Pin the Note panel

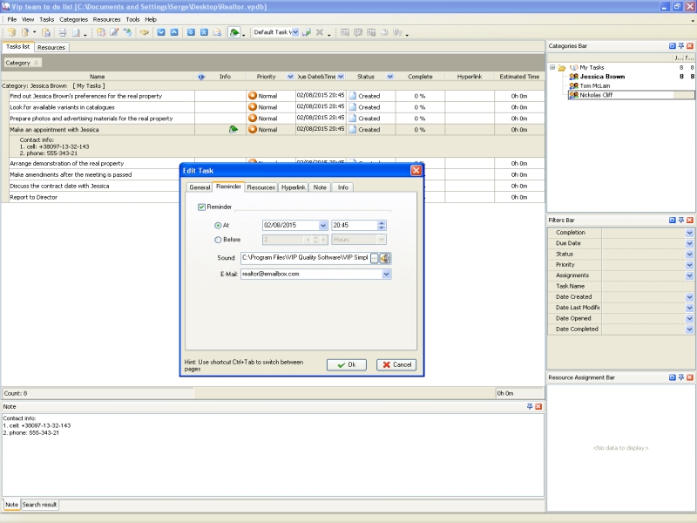click(530, 406)
